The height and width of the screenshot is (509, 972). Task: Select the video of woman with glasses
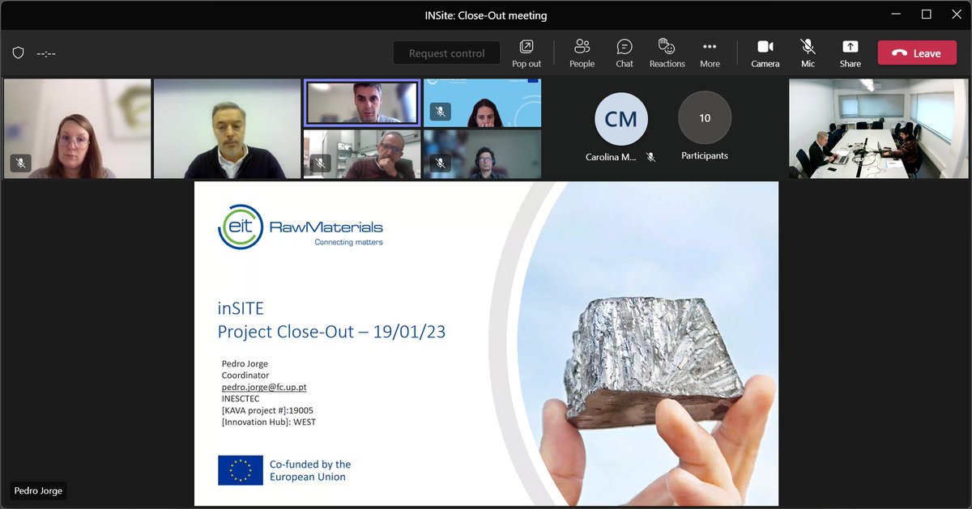77,128
